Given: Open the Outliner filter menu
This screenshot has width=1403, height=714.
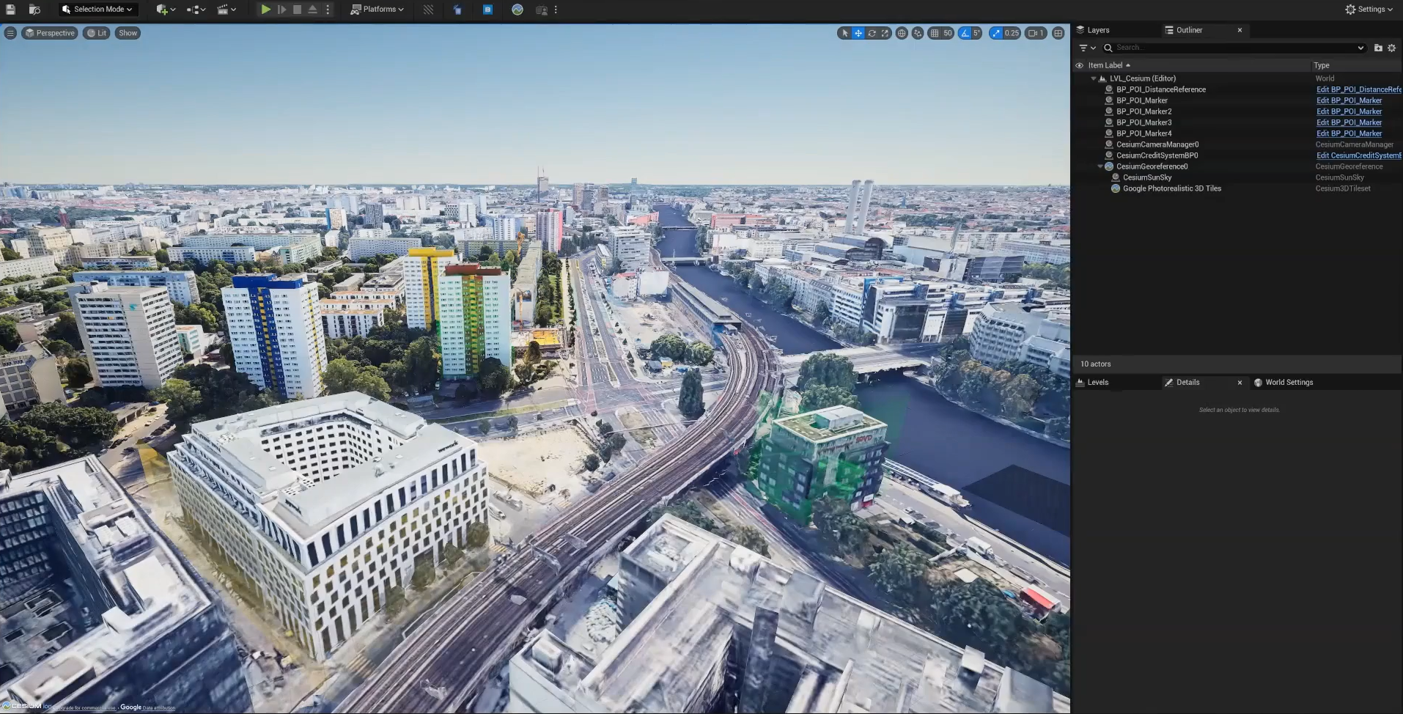Looking at the screenshot, I should [1087, 48].
